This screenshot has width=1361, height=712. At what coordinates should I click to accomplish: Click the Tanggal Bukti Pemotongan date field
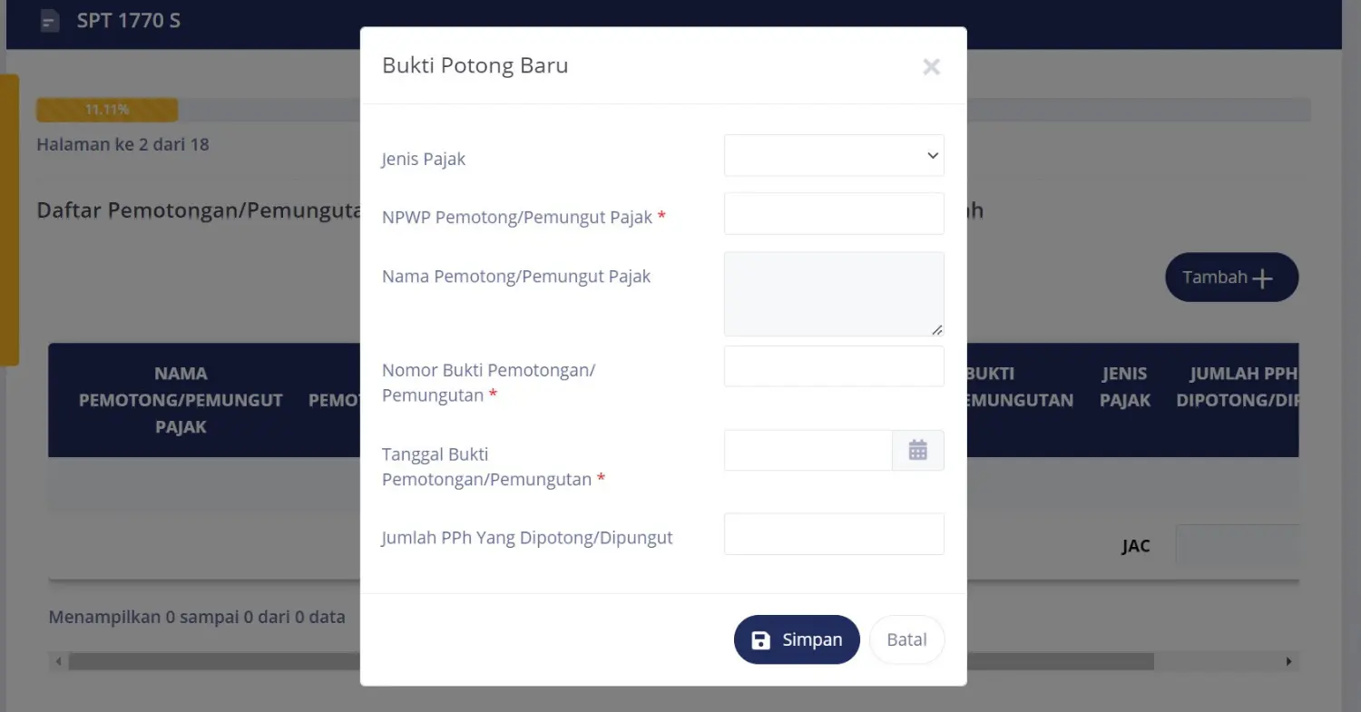click(808, 450)
